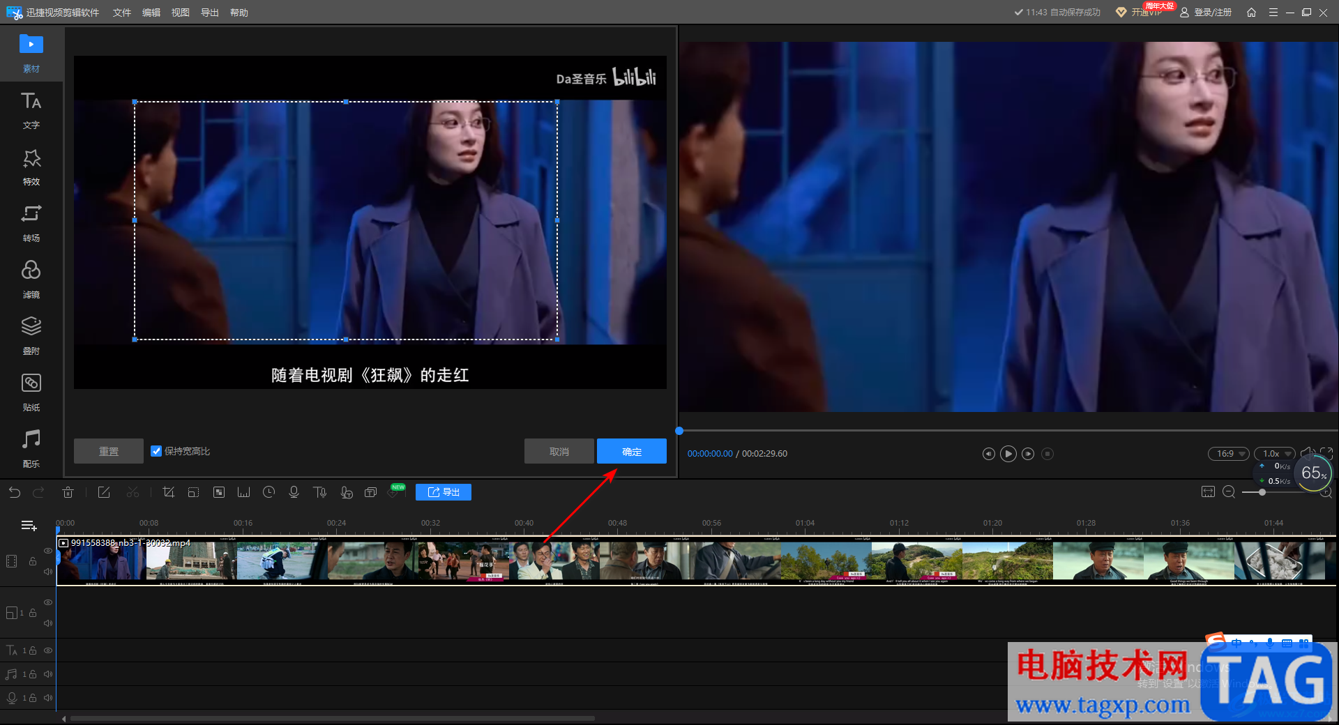
Task: Delete the selected clip with trash icon
Action: [68, 492]
